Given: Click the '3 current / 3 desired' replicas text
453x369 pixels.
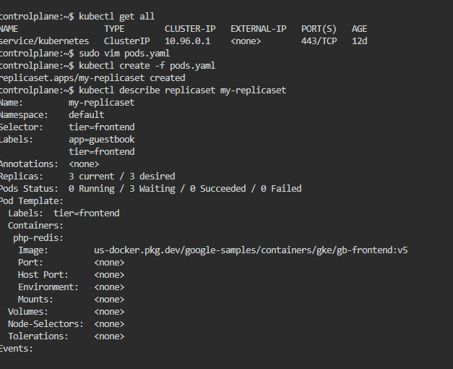Looking at the screenshot, I should point(121,176).
